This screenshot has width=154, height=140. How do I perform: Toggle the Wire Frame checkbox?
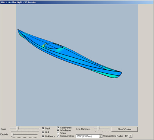(x=58, y=130)
